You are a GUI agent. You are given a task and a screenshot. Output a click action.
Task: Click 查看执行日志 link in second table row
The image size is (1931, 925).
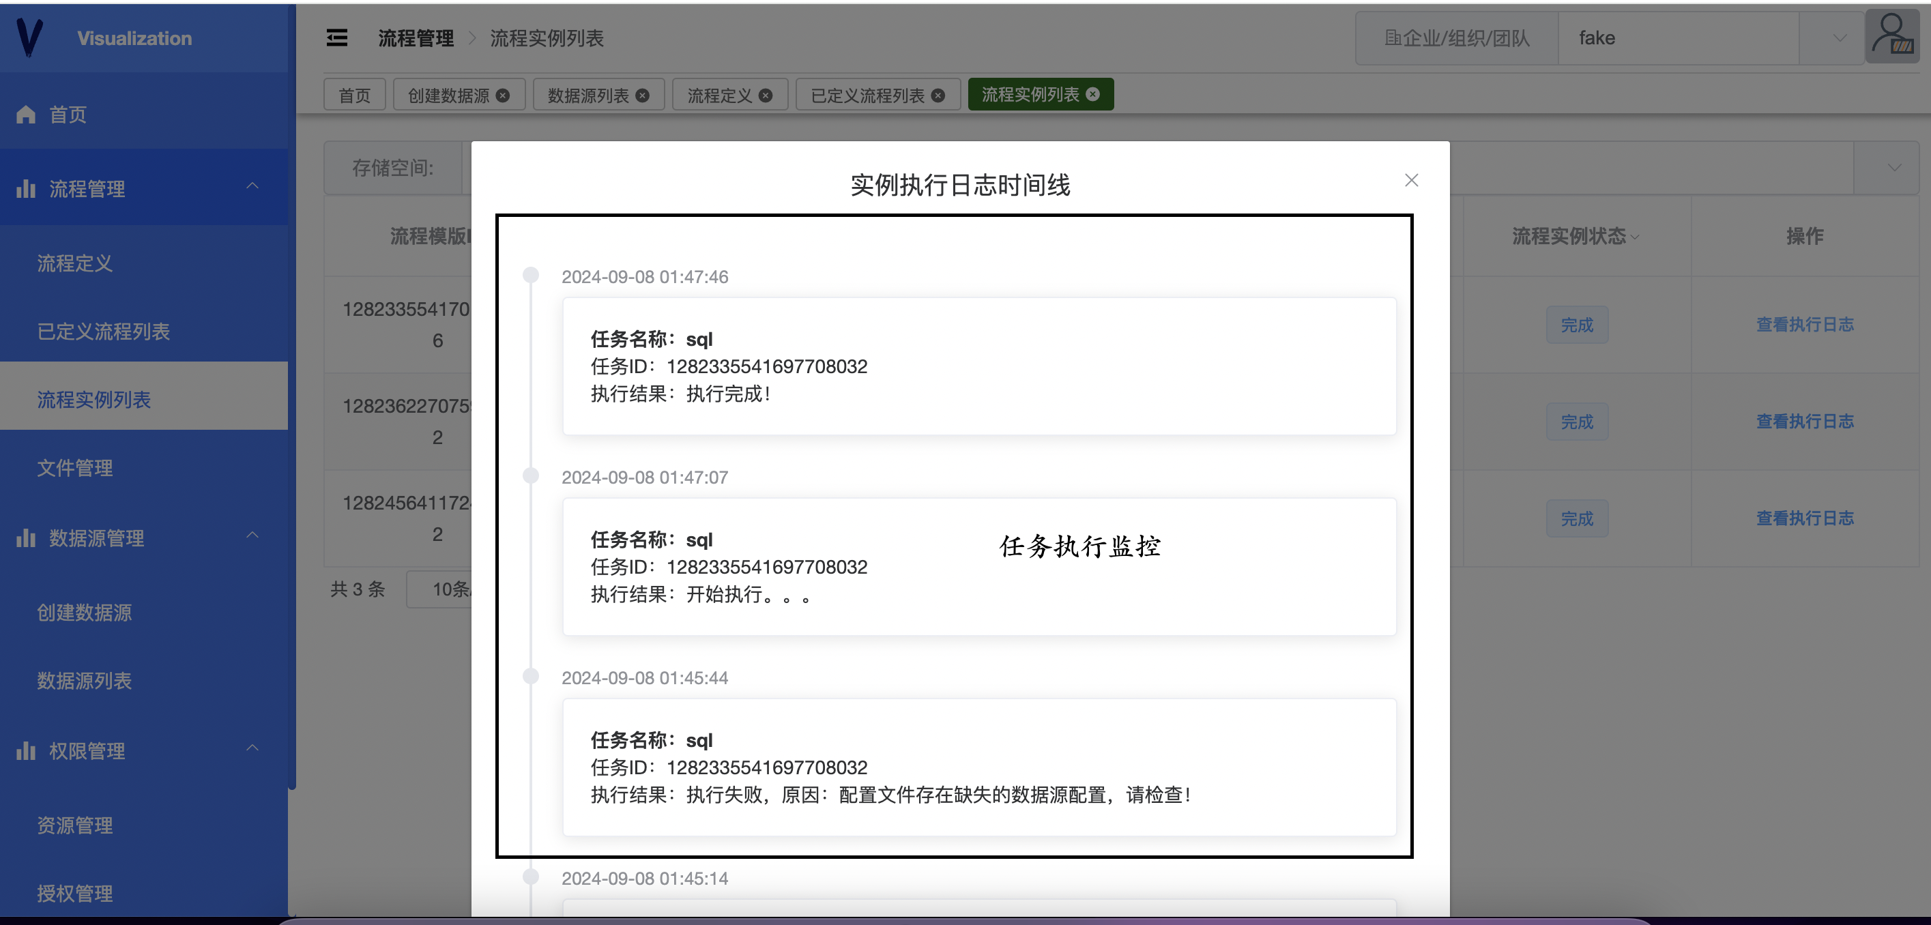1804,420
